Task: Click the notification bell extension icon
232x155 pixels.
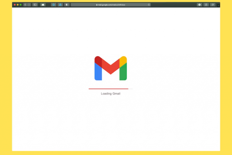Action: 60,4
